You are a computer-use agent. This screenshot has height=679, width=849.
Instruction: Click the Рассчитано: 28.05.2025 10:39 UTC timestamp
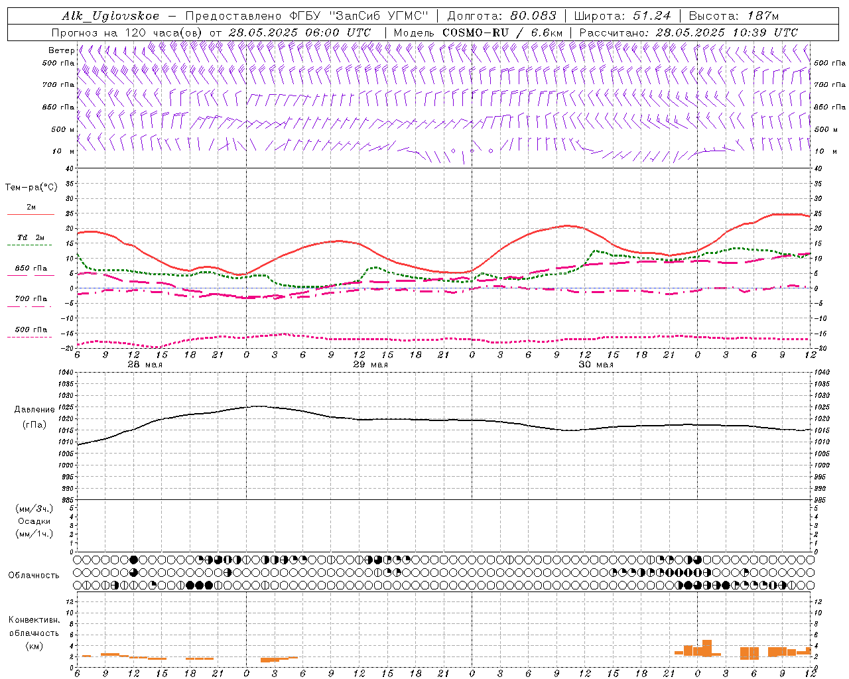click(688, 32)
